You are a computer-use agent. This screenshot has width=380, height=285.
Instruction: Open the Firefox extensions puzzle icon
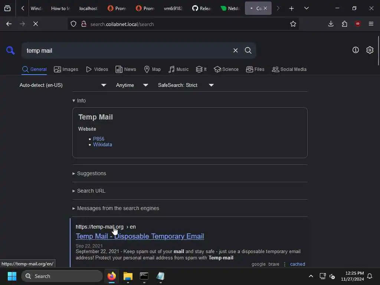(x=344, y=24)
